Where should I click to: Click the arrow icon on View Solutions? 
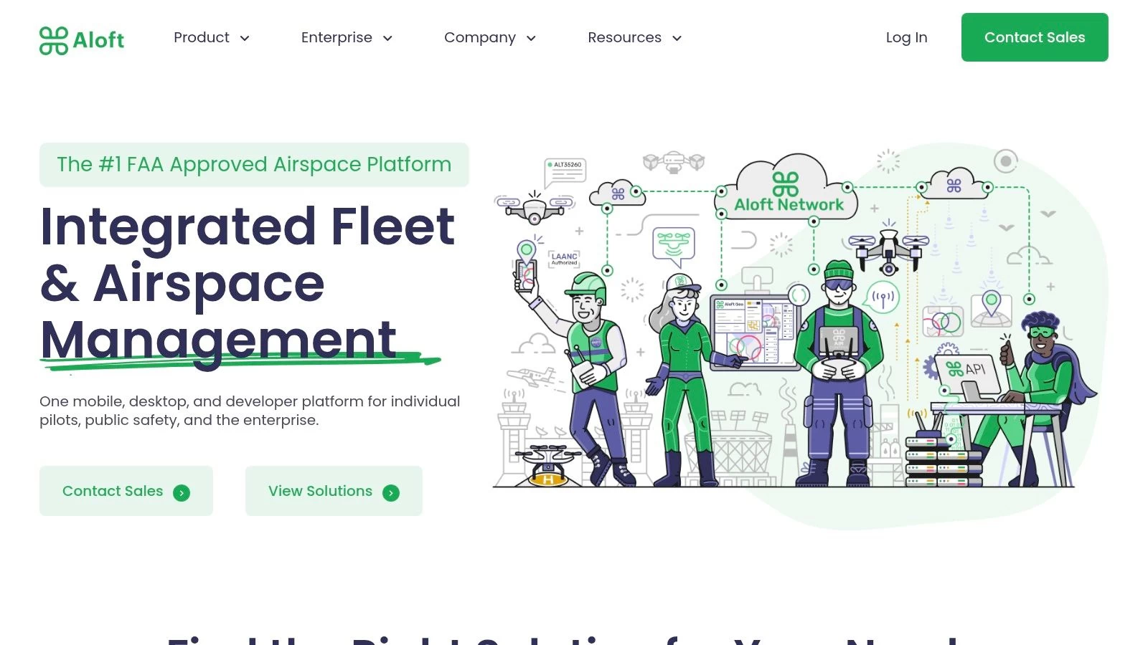click(x=391, y=492)
